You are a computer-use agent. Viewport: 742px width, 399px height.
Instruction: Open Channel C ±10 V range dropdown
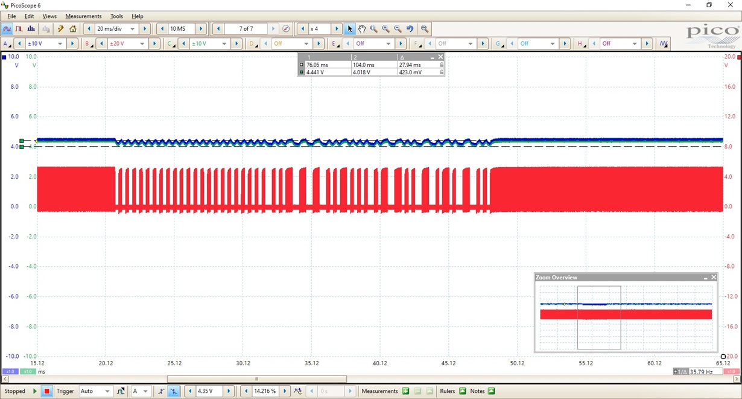[x=224, y=43]
